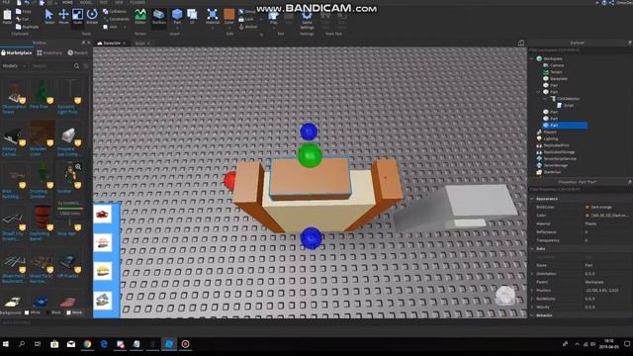Collapse the Workspace tree node
The height and width of the screenshot is (356, 633).
pyautogui.click(x=532, y=59)
